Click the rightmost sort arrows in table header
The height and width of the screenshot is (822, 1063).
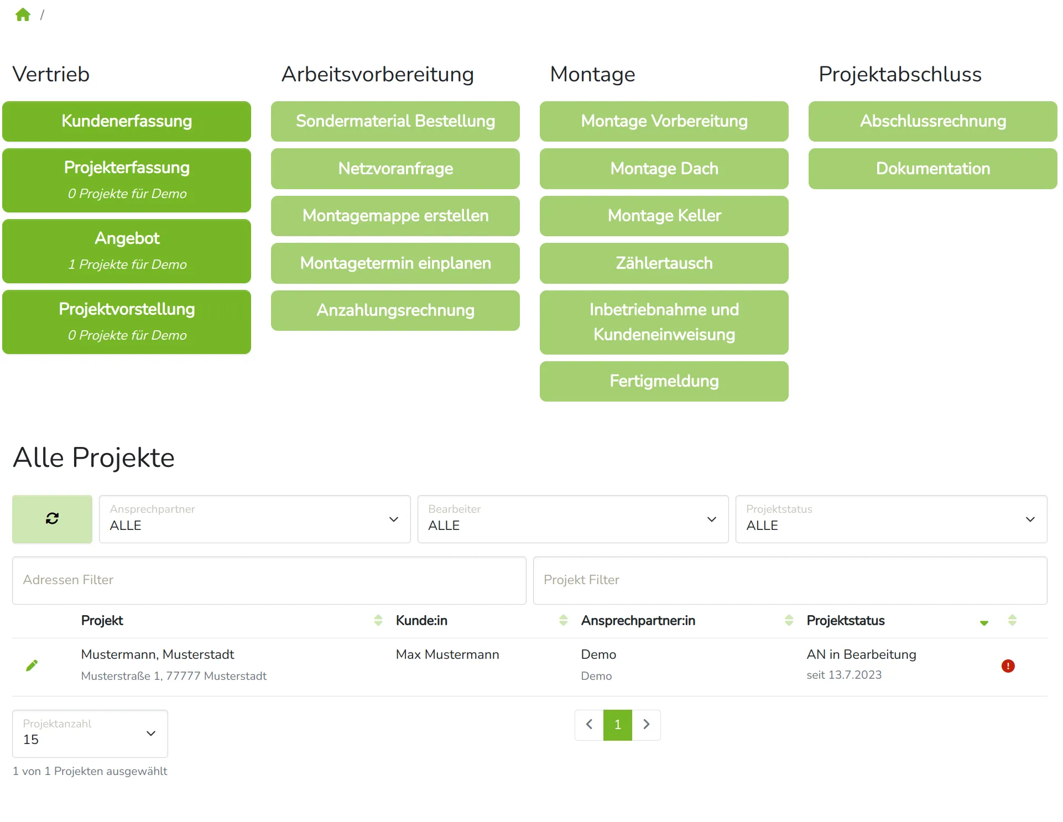(1012, 620)
